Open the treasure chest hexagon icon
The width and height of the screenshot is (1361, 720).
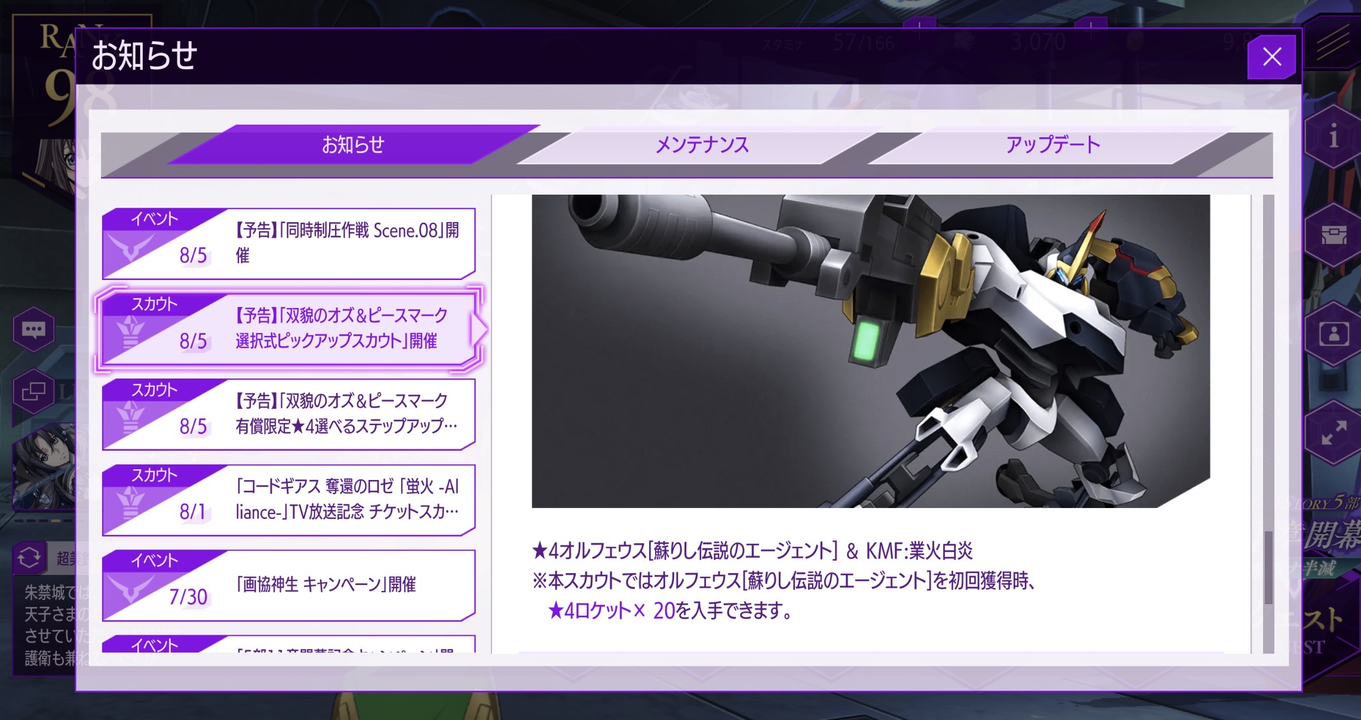pyautogui.click(x=1333, y=235)
